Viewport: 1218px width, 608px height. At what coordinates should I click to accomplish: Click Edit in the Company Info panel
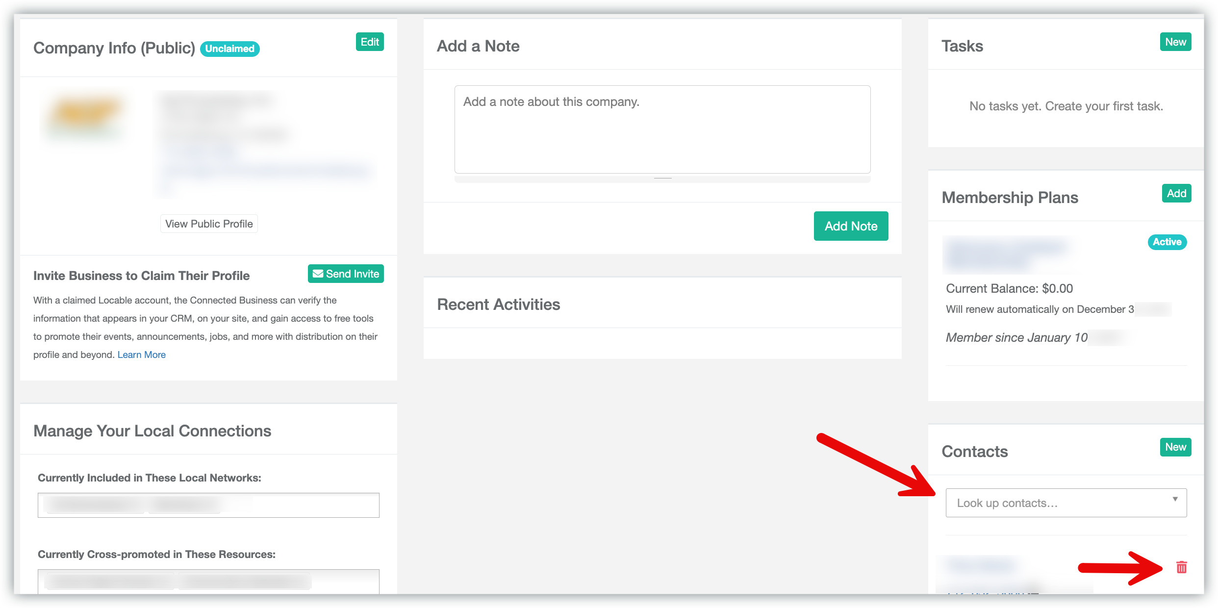coord(370,42)
